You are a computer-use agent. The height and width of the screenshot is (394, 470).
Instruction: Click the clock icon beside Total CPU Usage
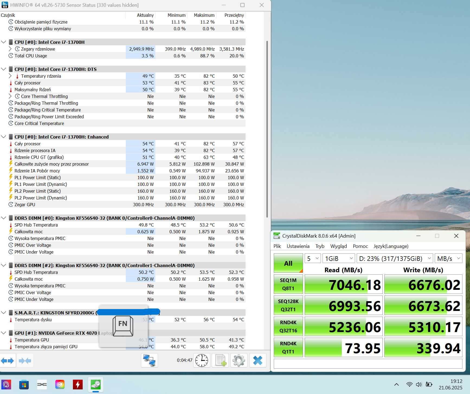coord(11,56)
